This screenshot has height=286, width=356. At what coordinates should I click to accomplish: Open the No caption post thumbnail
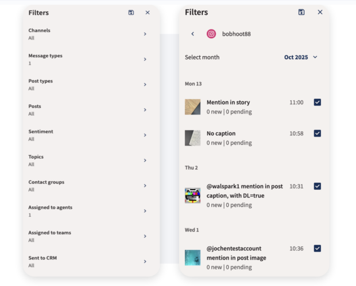[192, 138]
